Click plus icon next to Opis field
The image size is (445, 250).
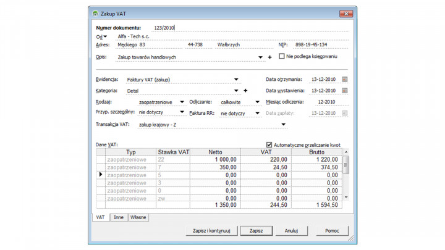pos(269,57)
